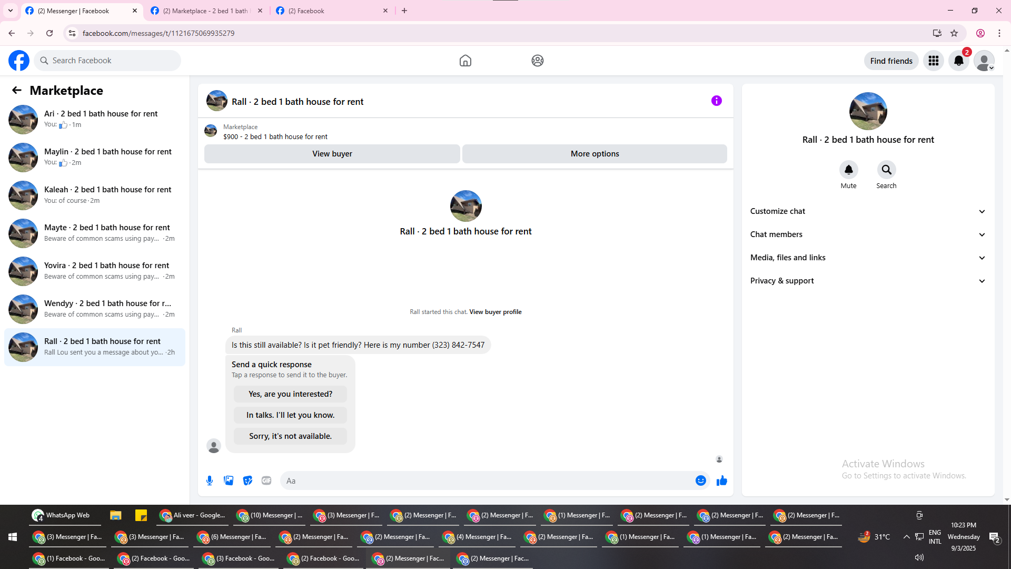Expand Media, files and links section
Viewport: 1011px width, 569px height.
868,258
